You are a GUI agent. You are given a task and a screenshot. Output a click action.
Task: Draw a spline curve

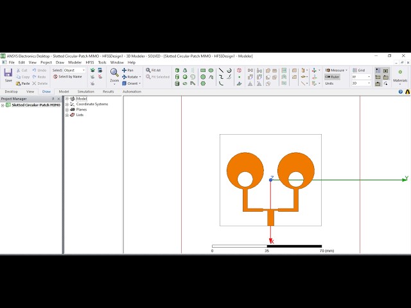point(221,77)
